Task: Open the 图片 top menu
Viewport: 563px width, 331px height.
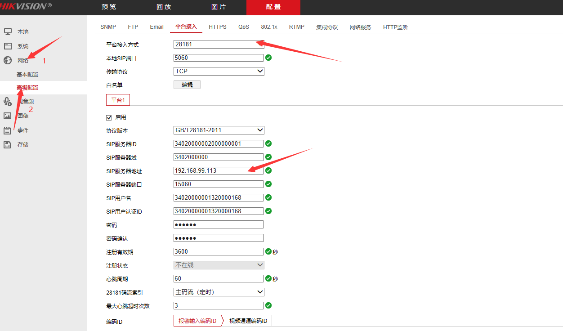Action: [219, 7]
